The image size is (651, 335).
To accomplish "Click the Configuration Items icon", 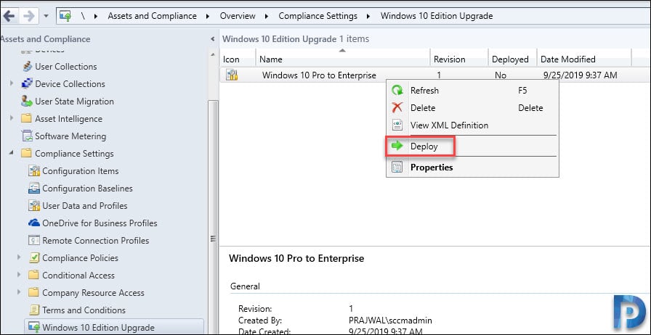I will pos(33,171).
